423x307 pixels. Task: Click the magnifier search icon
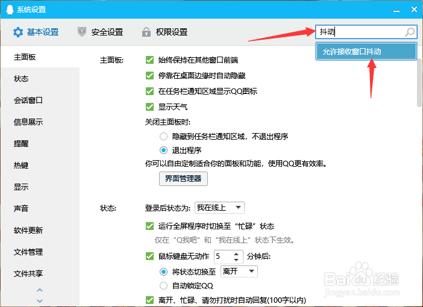coord(410,32)
